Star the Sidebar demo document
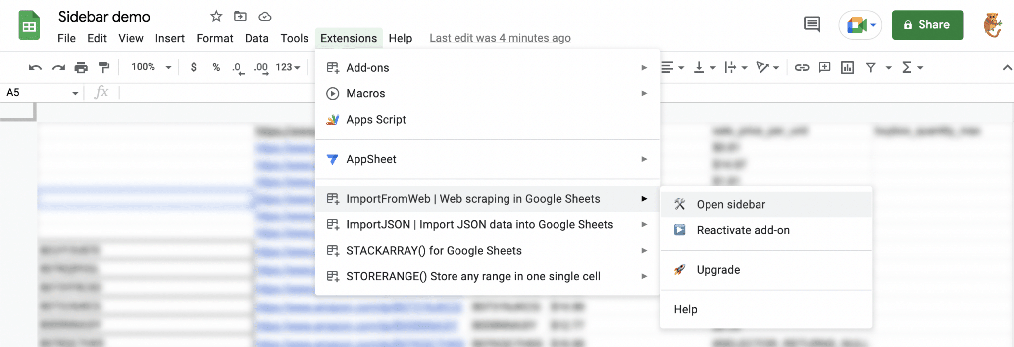The height and width of the screenshot is (347, 1014). tap(216, 17)
